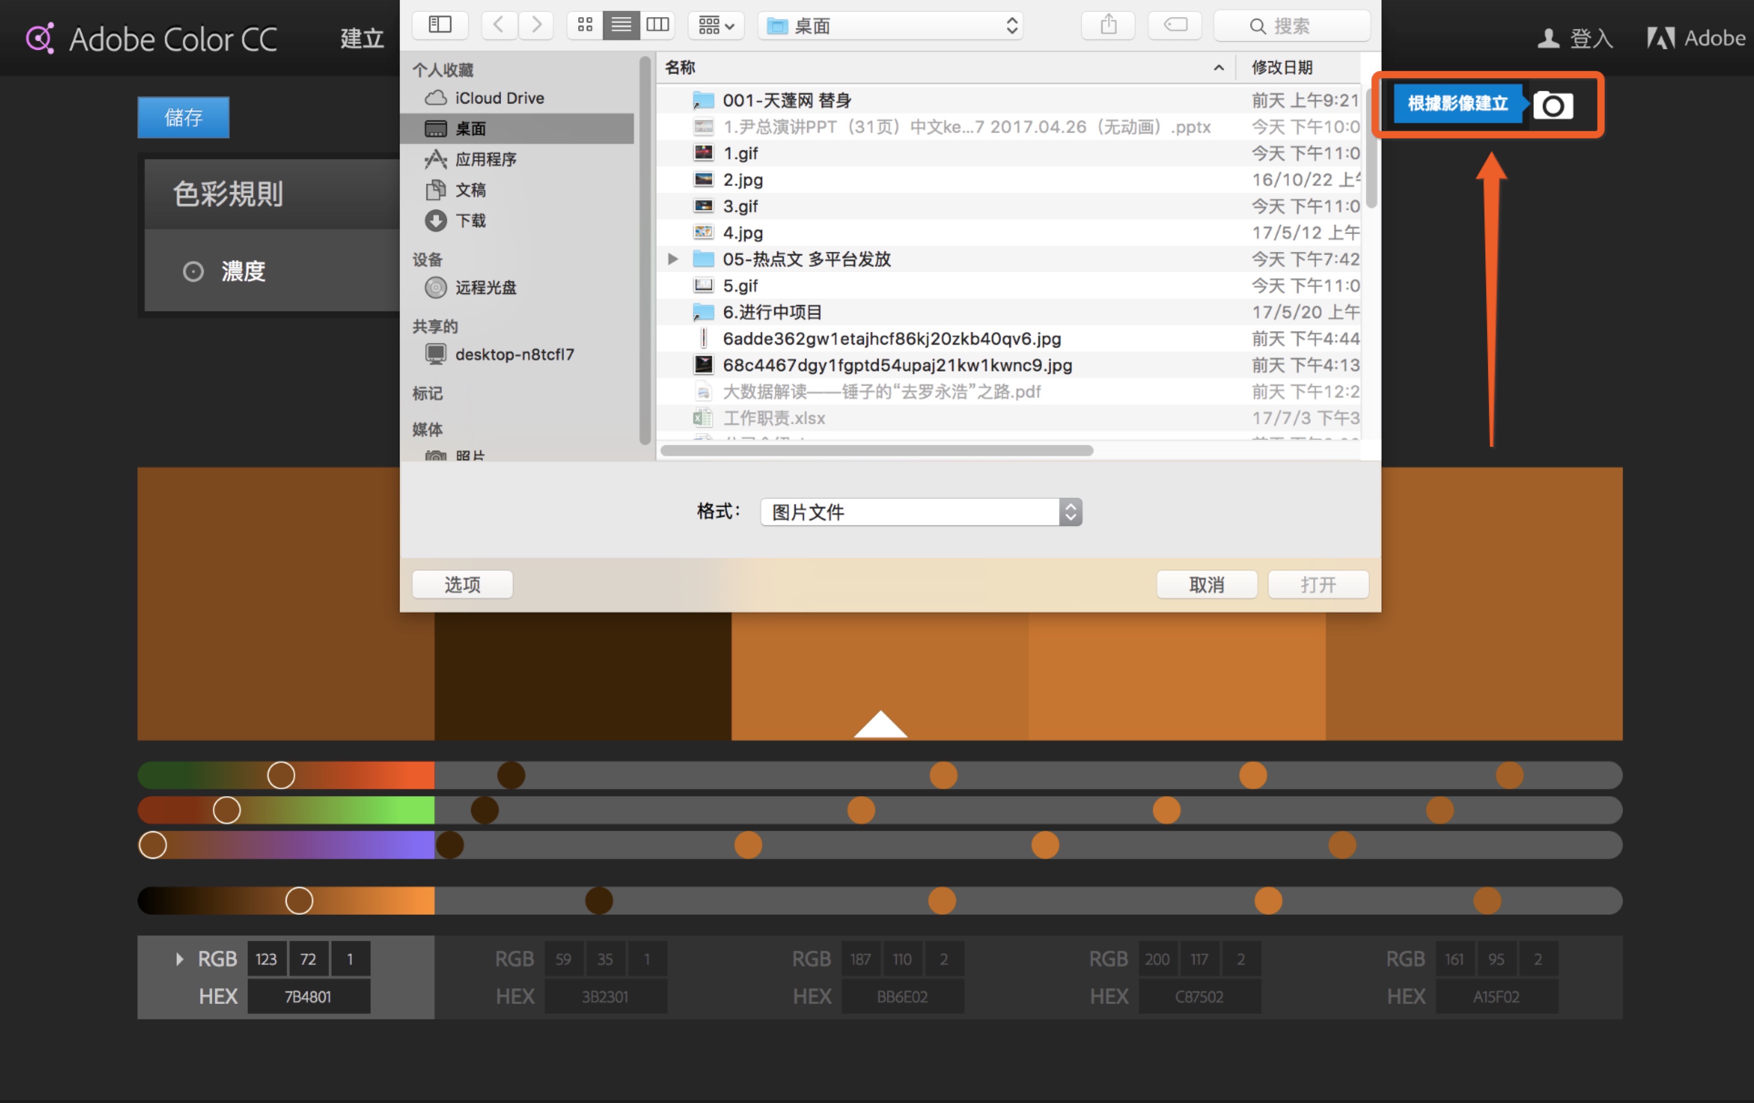Select 6adde362gw1etajhcf86kj20zkb40qv6.jpg file

pos(1008,339)
